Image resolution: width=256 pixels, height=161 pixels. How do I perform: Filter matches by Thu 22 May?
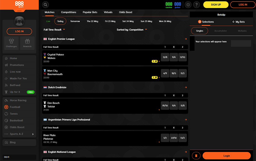(92, 21)
